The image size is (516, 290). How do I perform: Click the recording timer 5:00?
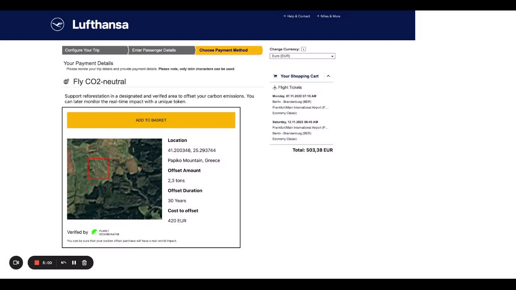tap(47, 263)
